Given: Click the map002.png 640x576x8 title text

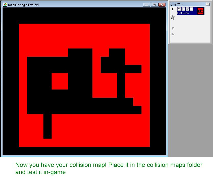Looking at the screenshot, I should pos(23,5).
